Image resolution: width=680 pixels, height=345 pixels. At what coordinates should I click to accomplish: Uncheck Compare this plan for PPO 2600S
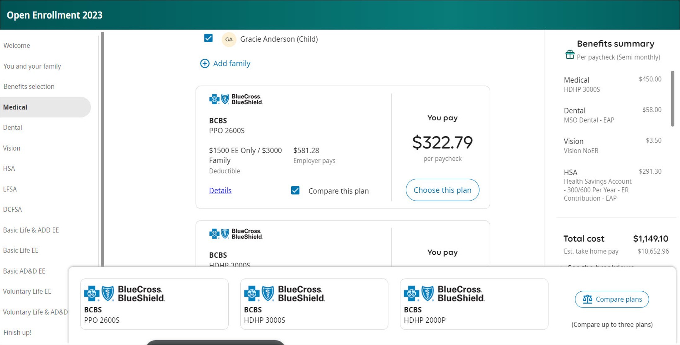pyautogui.click(x=295, y=190)
